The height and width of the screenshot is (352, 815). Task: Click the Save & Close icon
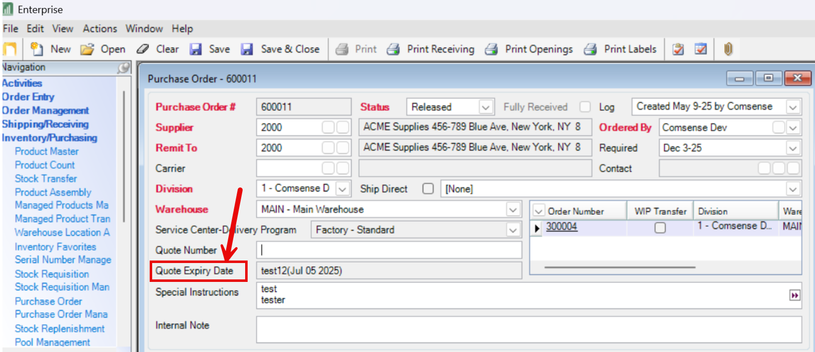247,49
